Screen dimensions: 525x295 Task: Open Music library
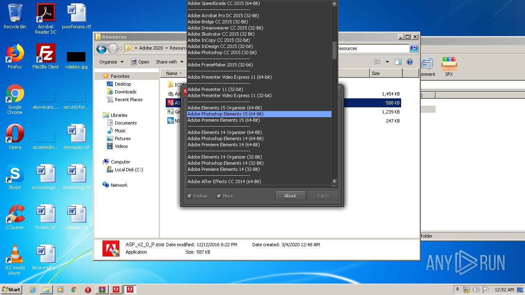coord(120,131)
